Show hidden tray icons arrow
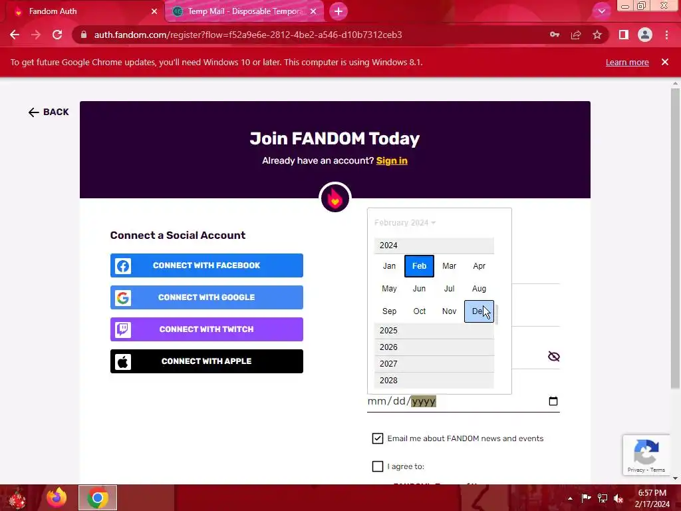Screen dimensions: 681x511 pyautogui.click(x=570, y=498)
